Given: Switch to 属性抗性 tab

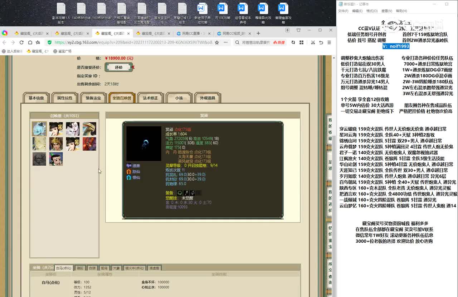Looking at the screenshot, I should point(64,98).
